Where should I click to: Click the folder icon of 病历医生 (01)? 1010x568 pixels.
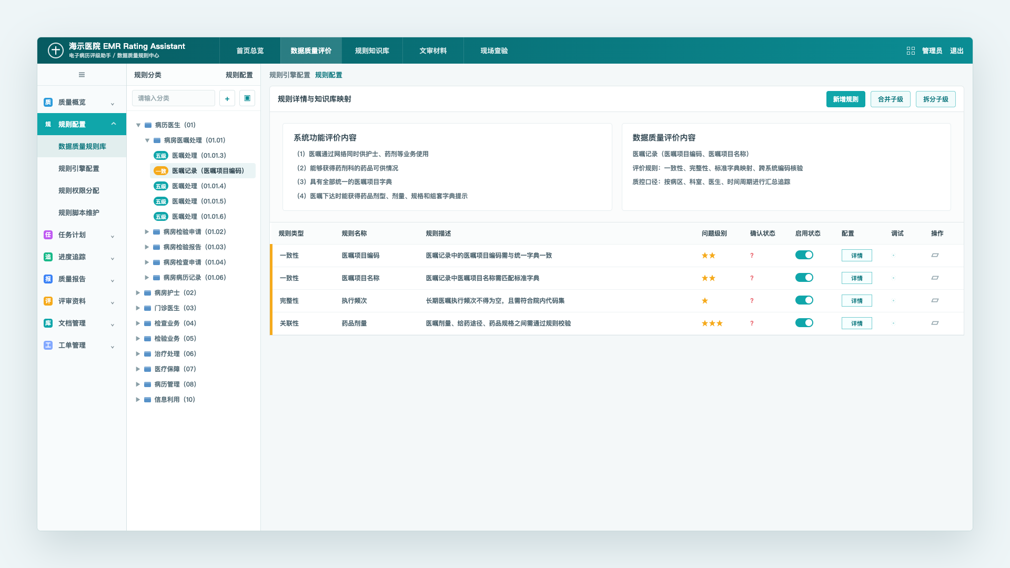click(148, 125)
